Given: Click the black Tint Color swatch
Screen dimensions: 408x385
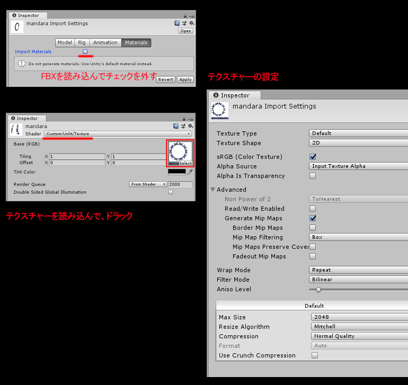Looking at the screenshot, I should (x=176, y=172).
